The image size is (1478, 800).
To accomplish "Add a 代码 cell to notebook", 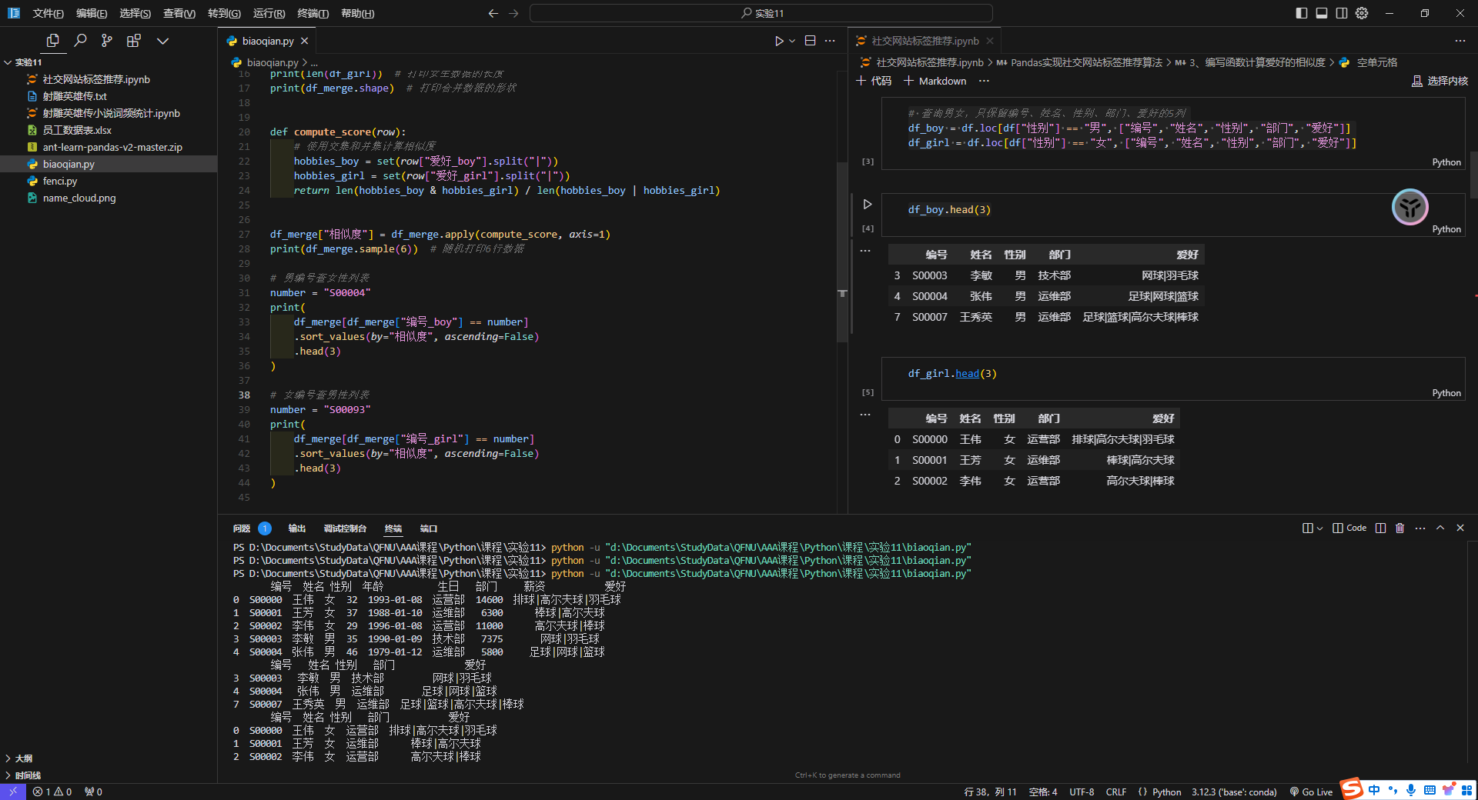I will tap(874, 81).
